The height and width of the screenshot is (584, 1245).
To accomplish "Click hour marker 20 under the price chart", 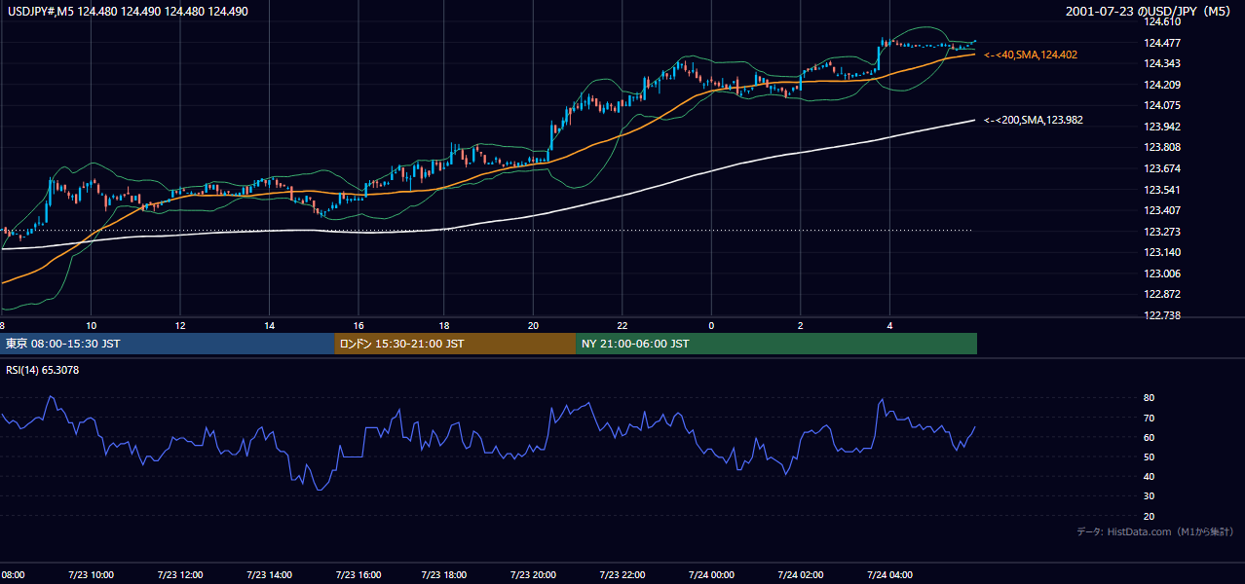I will tap(533, 325).
